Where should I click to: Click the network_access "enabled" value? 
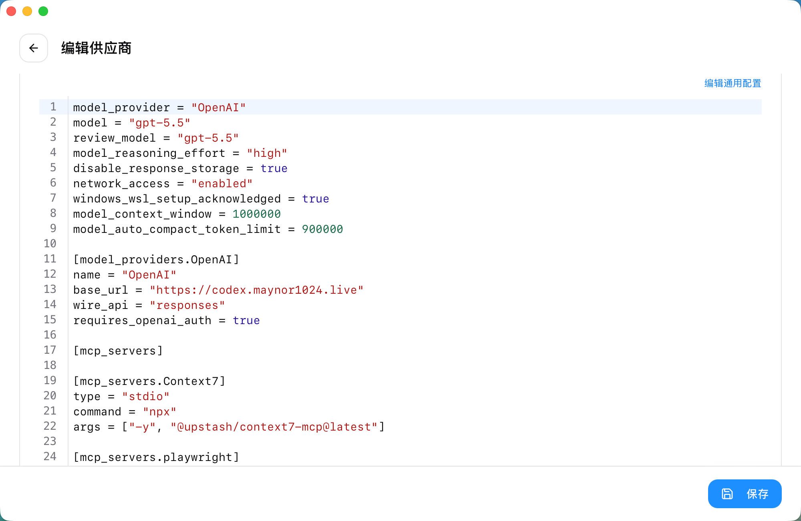pyautogui.click(x=222, y=184)
